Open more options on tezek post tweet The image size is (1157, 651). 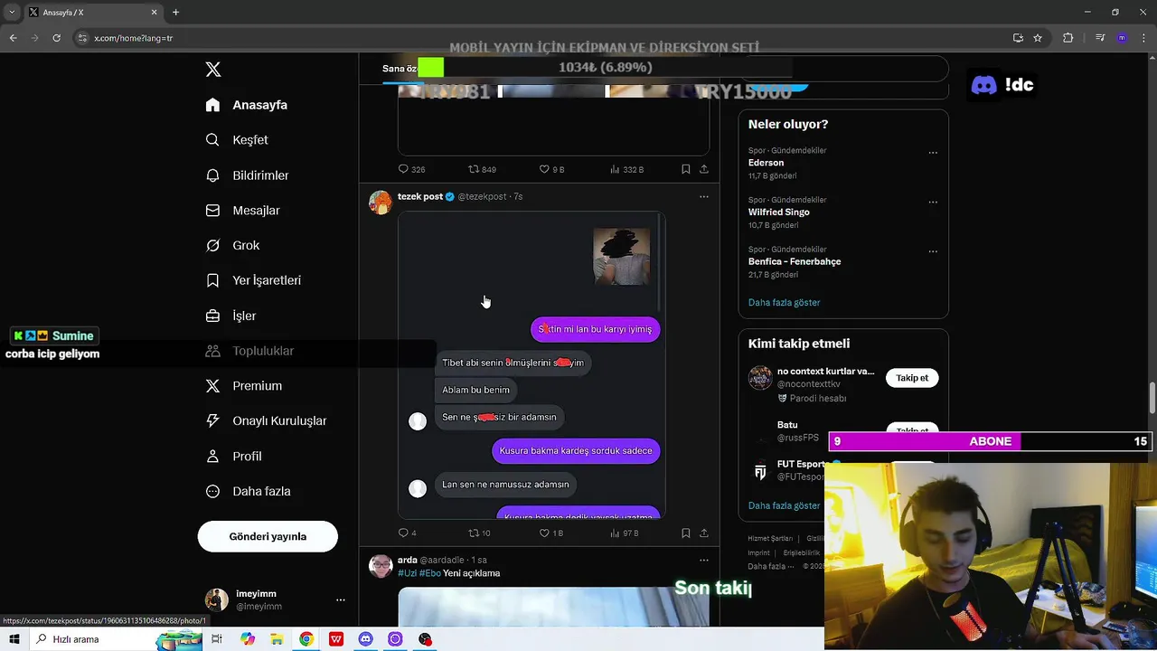[x=704, y=196]
